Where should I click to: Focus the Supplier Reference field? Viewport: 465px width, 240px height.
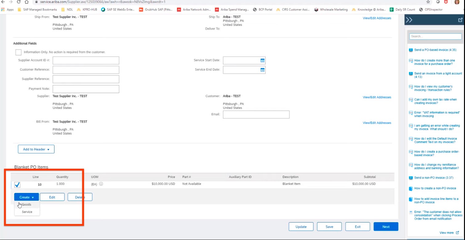coord(86,79)
